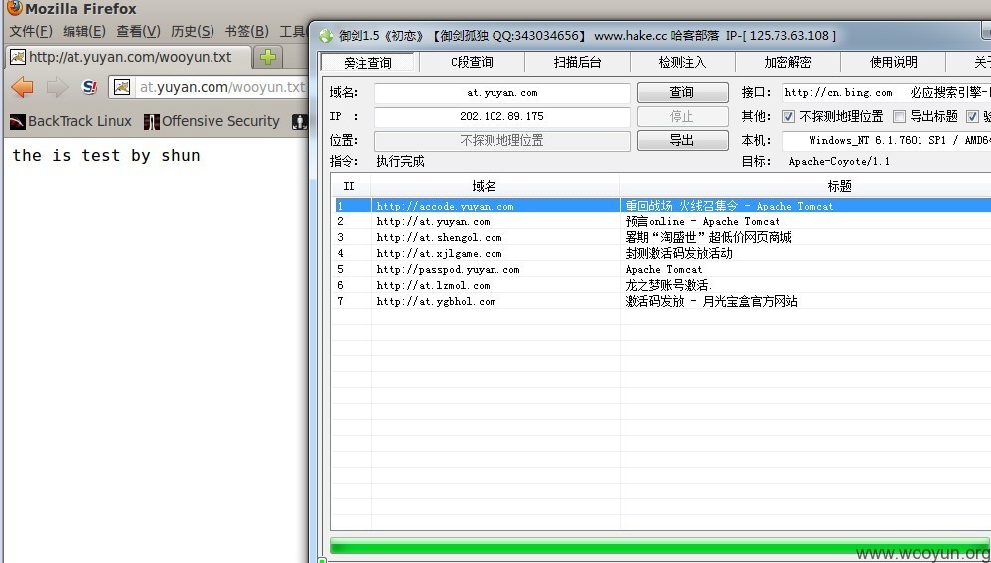
Task: Click the BackTrack Linux bookmark
Action: 71,121
